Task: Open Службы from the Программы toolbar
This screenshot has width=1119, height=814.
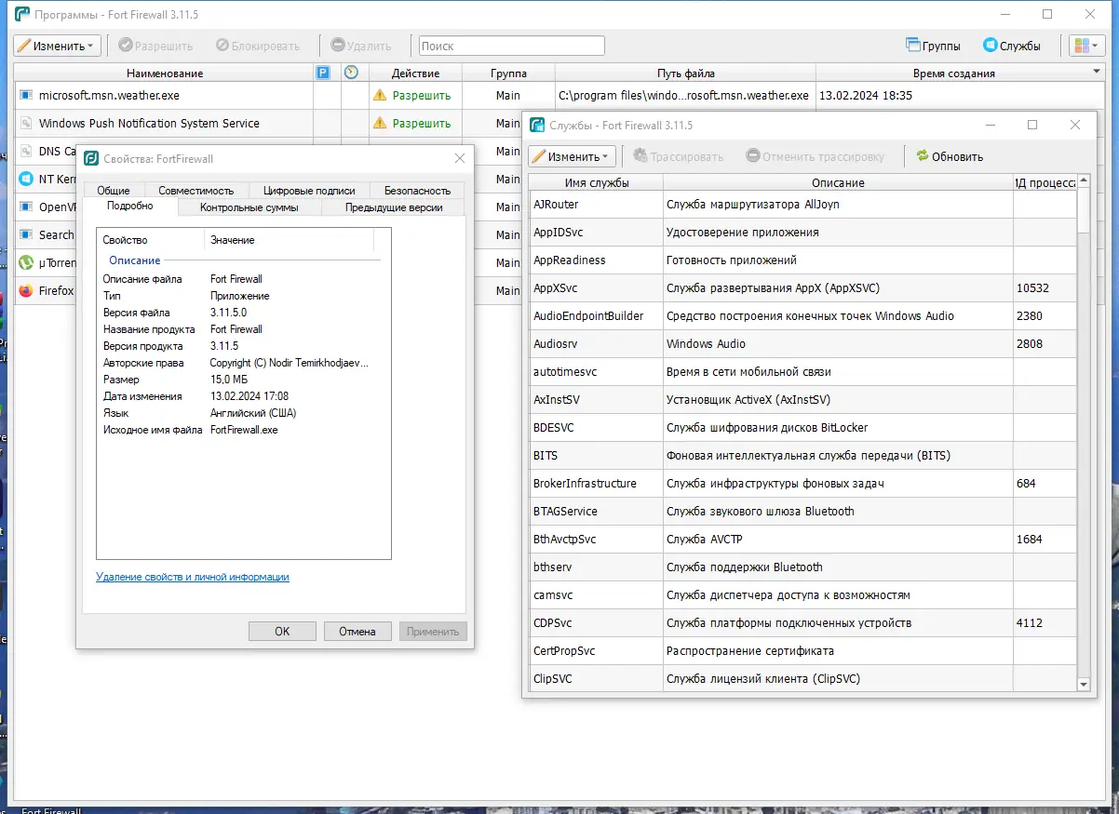Action: (1011, 46)
